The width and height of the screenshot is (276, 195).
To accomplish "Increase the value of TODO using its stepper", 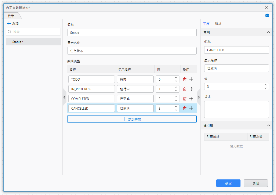I will [176, 78].
